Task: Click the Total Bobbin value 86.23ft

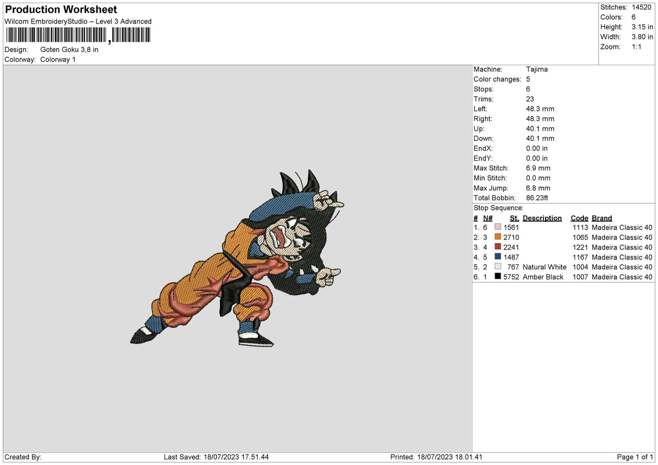Action: click(537, 197)
